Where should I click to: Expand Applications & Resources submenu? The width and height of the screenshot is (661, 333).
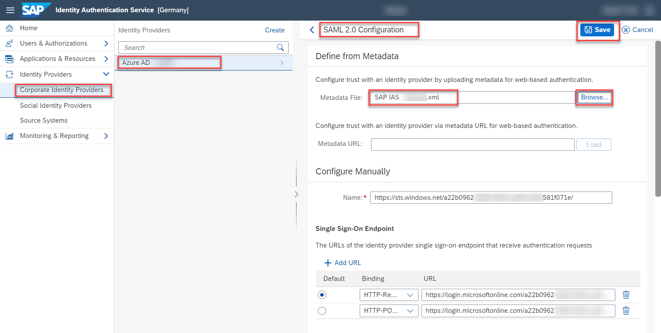(106, 59)
